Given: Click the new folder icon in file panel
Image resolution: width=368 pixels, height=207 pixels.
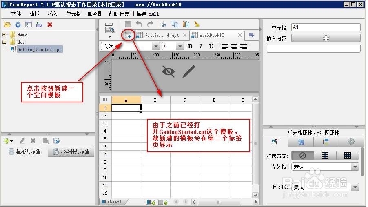Looking at the screenshot, I should (x=39, y=24).
